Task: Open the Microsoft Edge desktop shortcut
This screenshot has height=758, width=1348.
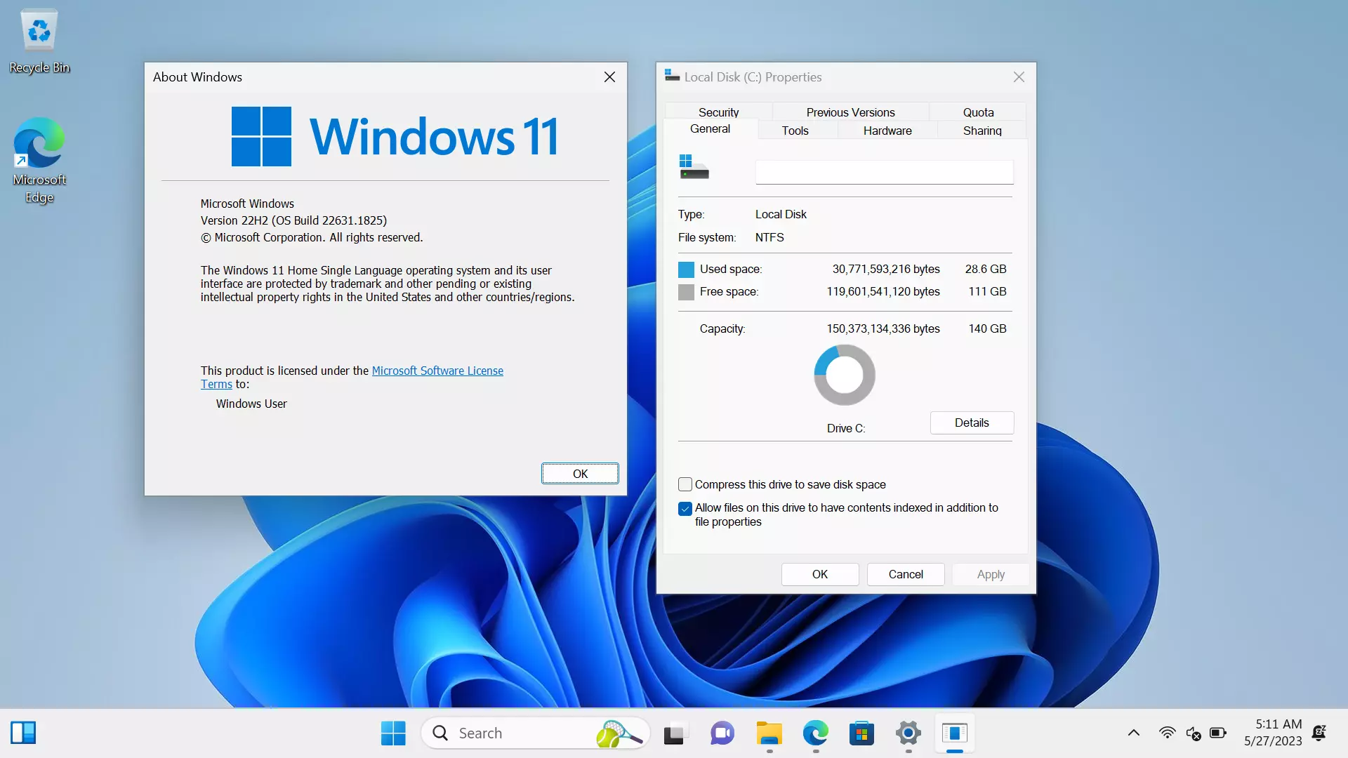Action: [x=39, y=160]
